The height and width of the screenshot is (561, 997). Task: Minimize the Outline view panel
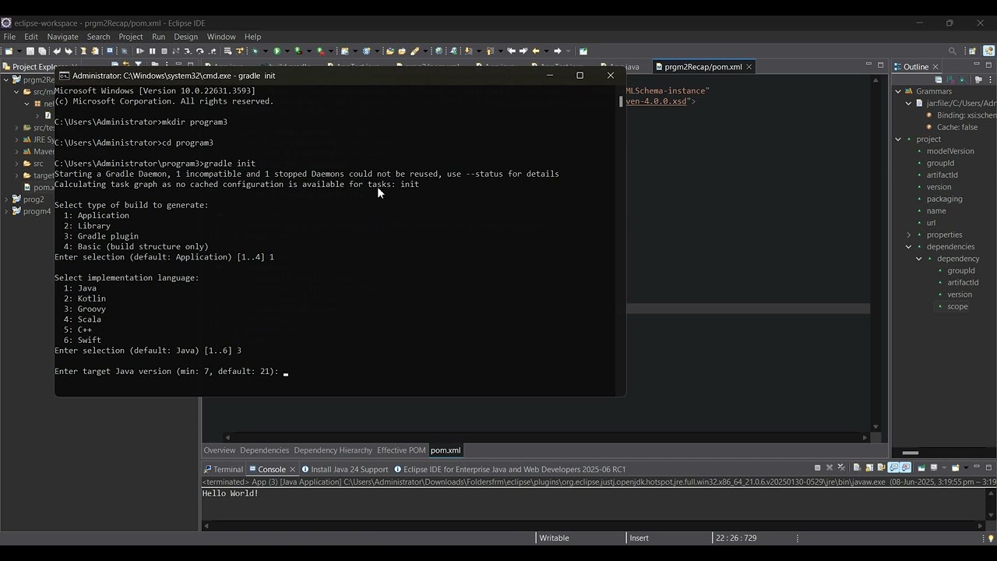977,65
